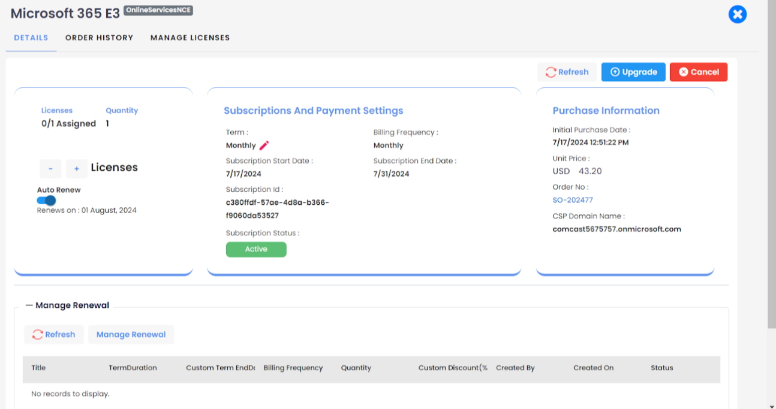
Task: Click the blue Upgrade button
Action: click(x=633, y=72)
